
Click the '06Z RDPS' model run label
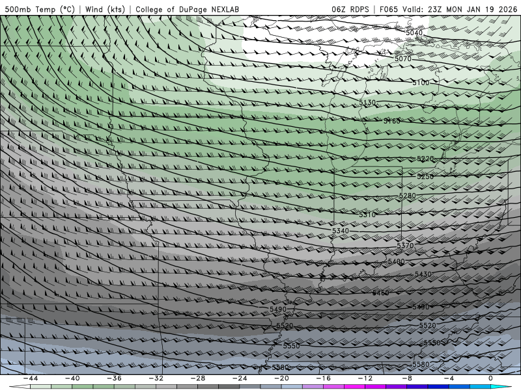(x=350, y=9)
